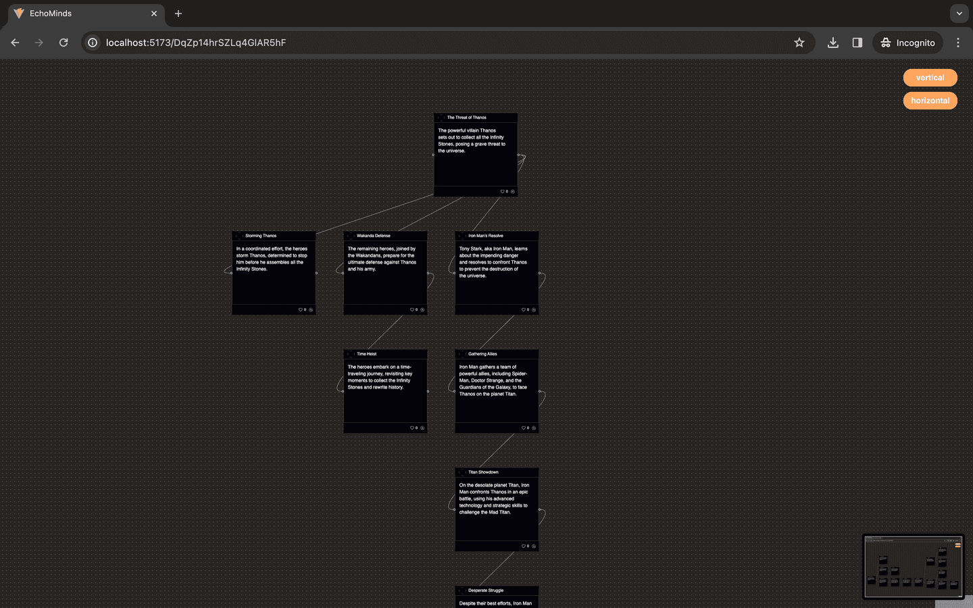Click "Gathering Allies" card title
This screenshot has height=608, width=973.
pos(482,354)
